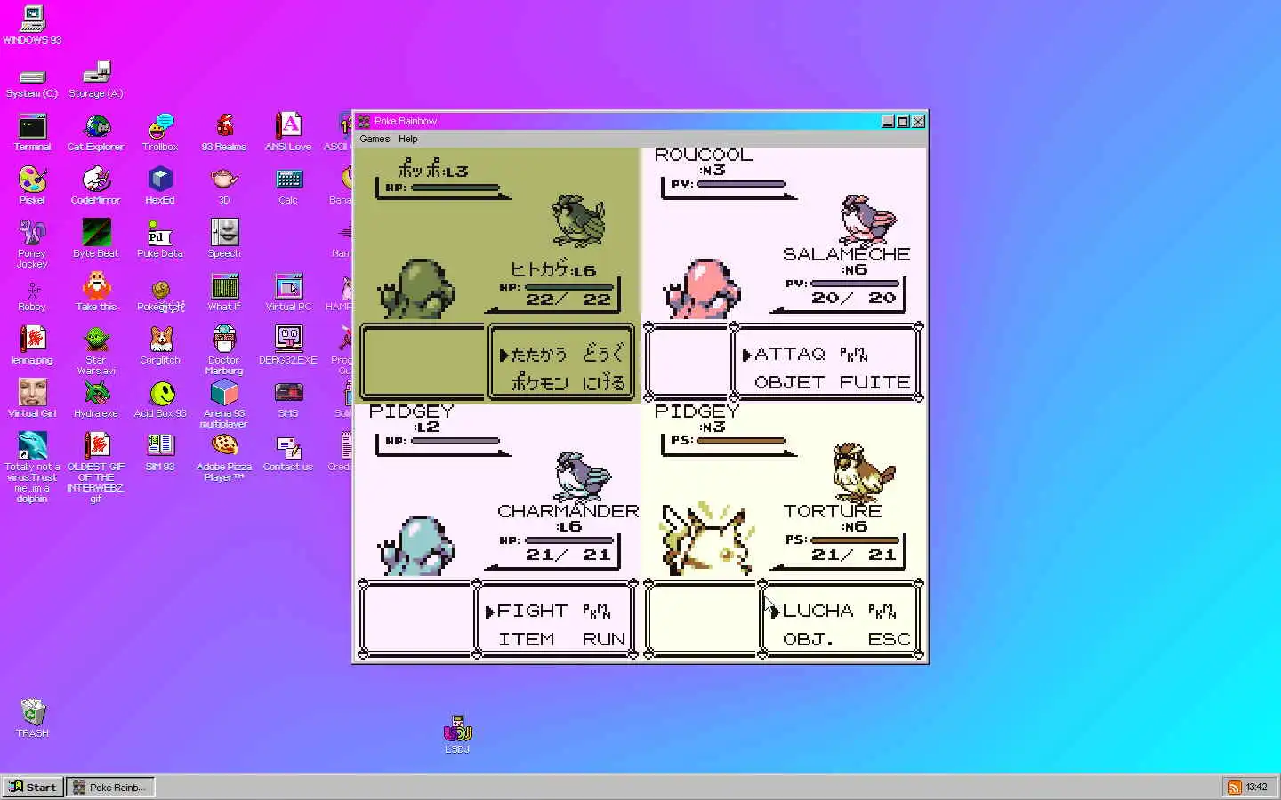Choose OBJET in the French battle menu
Screen dimensions: 1281x800
pyautogui.click(x=789, y=382)
